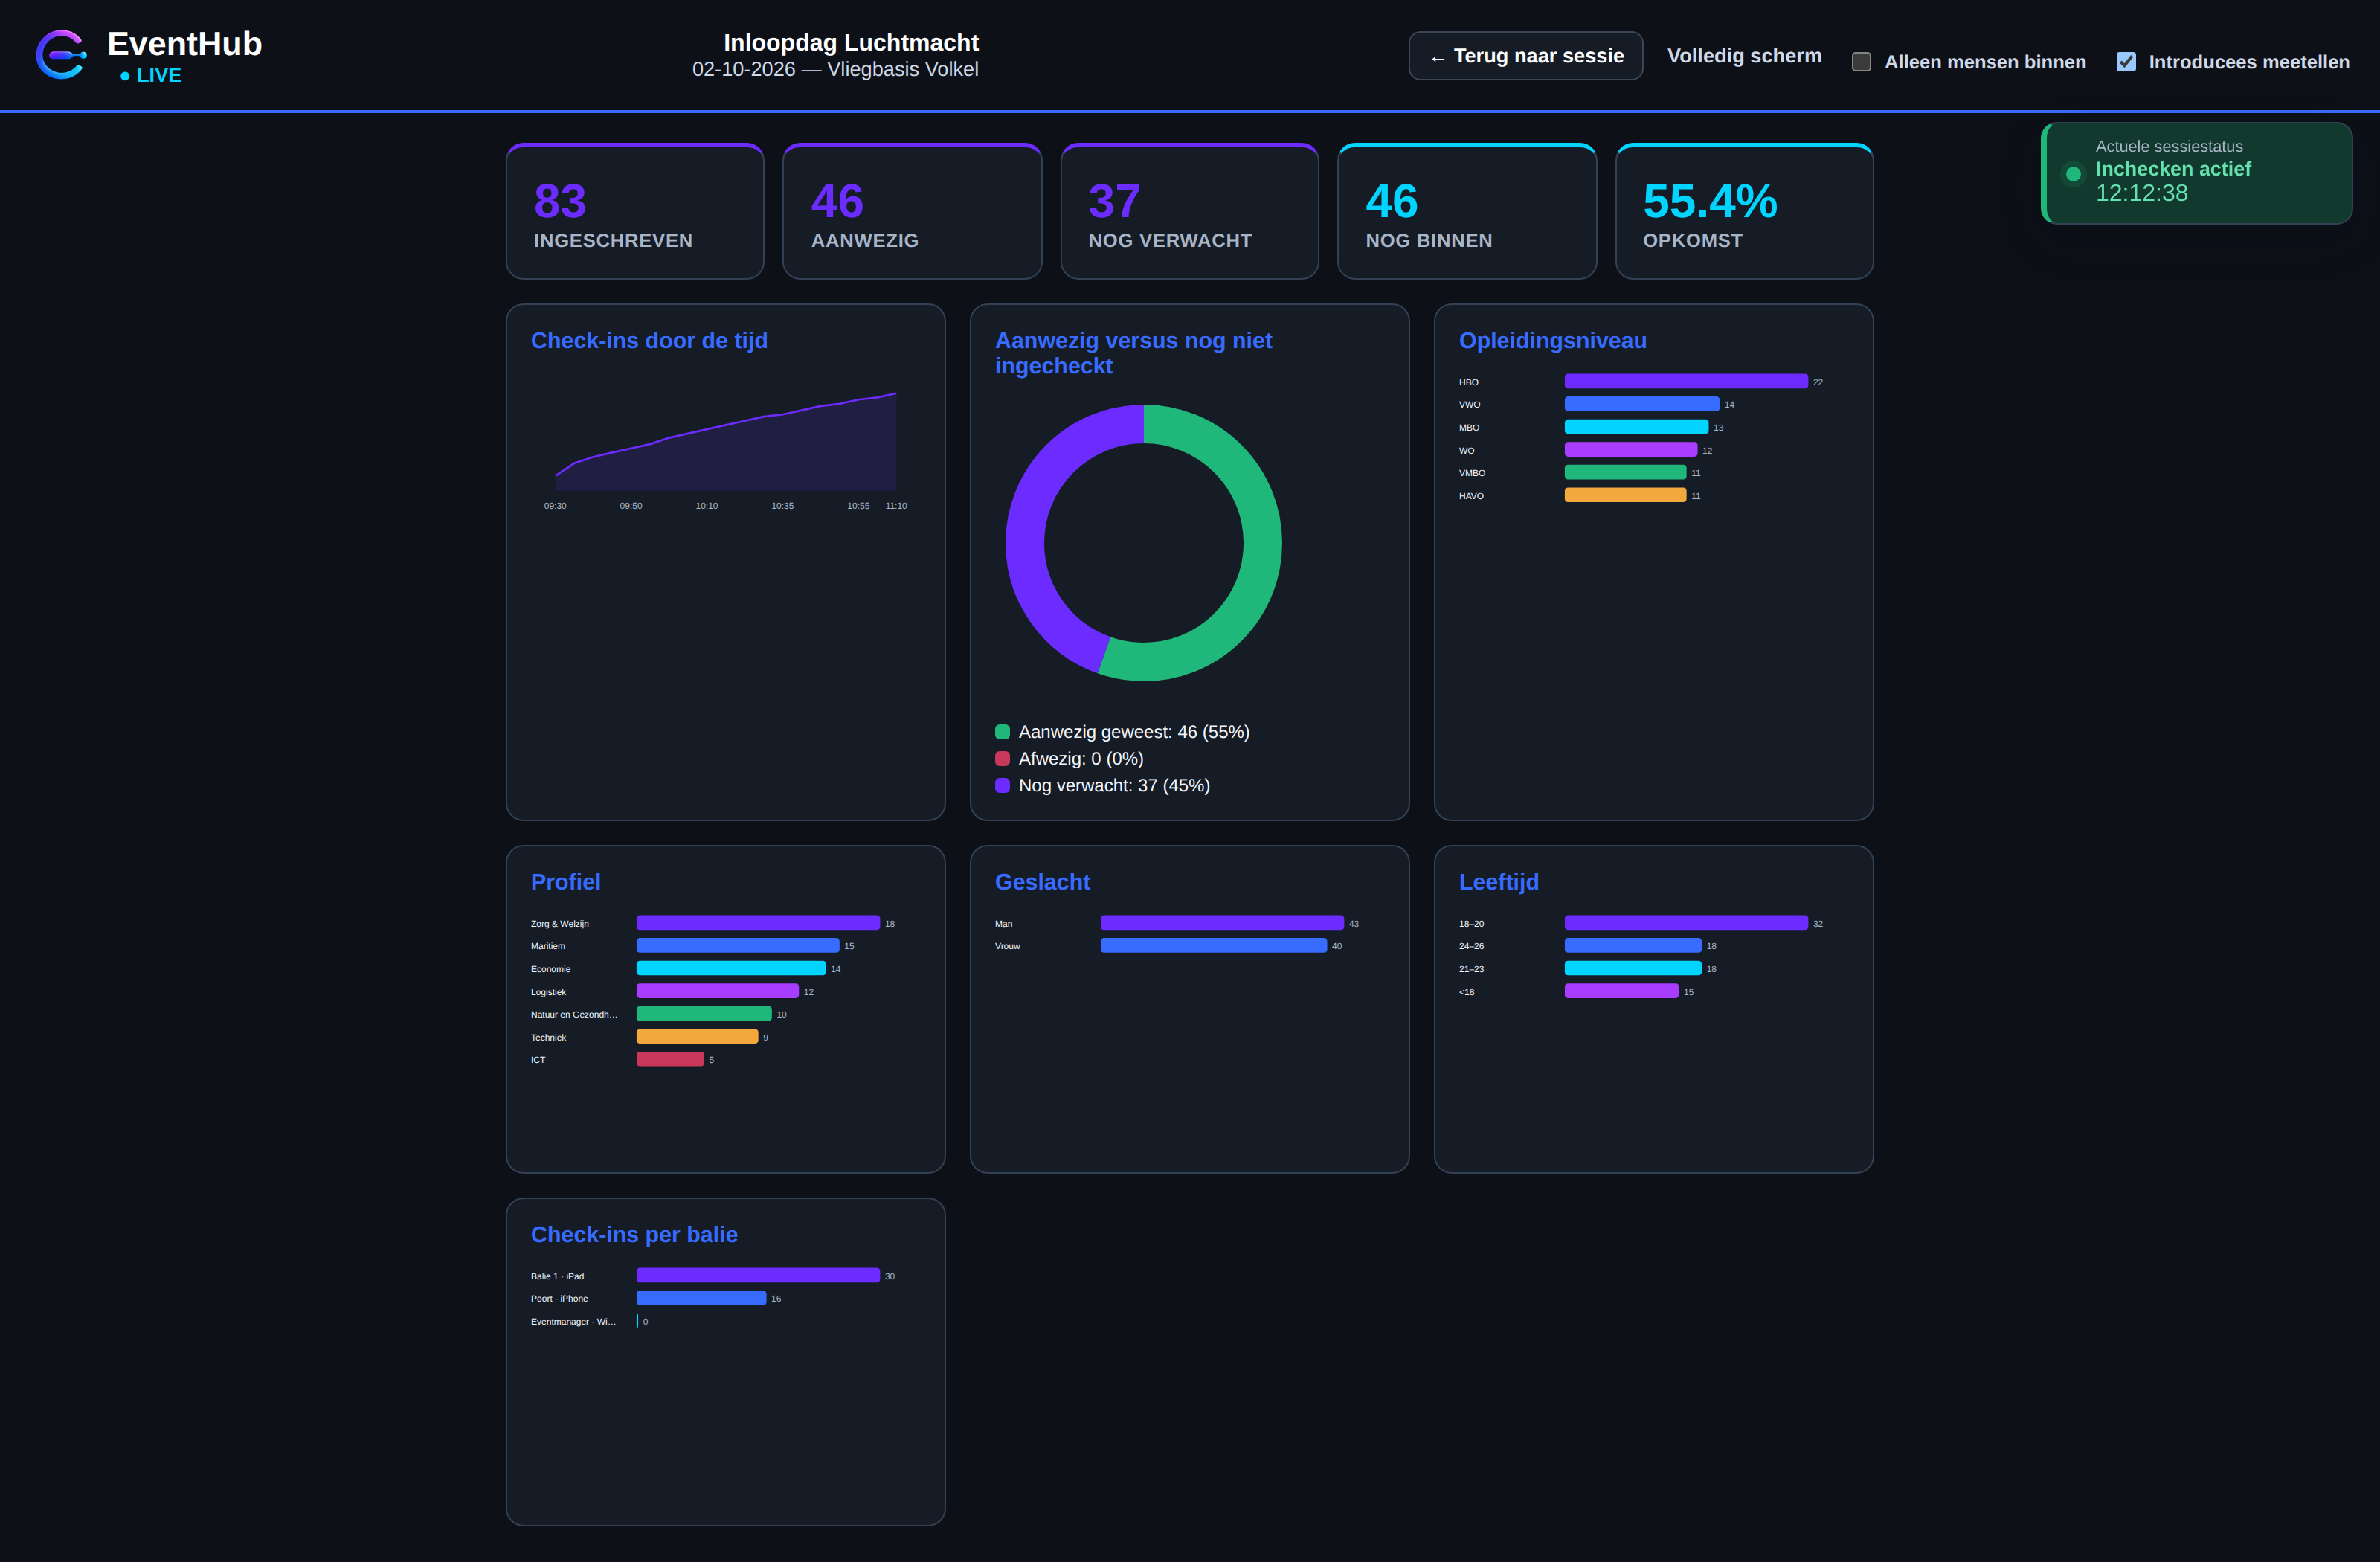Click the ICT profile bar
2380x1562 pixels.
point(670,1059)
